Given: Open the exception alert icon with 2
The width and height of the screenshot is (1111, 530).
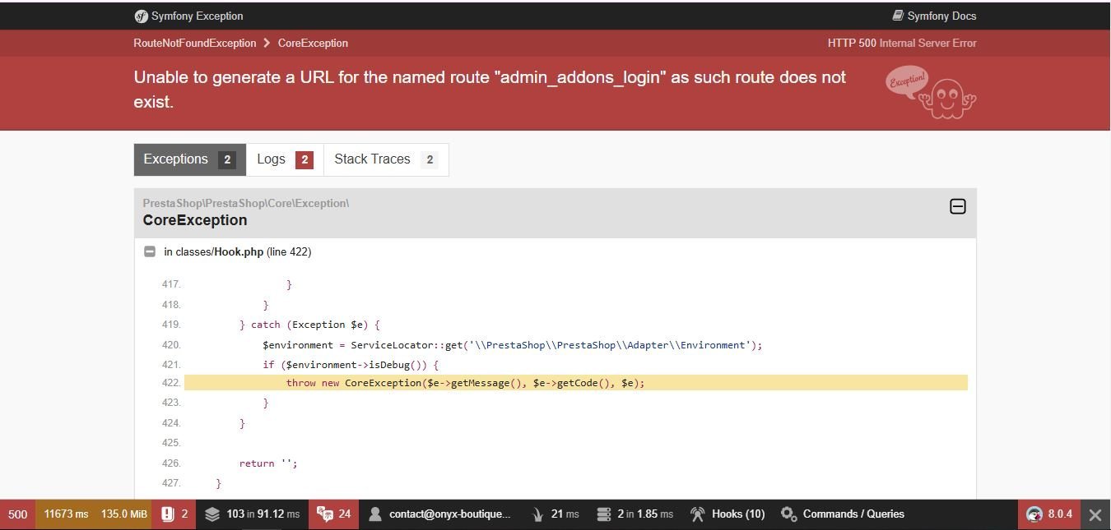Looking at the screenshot, I should pos(174,514).
